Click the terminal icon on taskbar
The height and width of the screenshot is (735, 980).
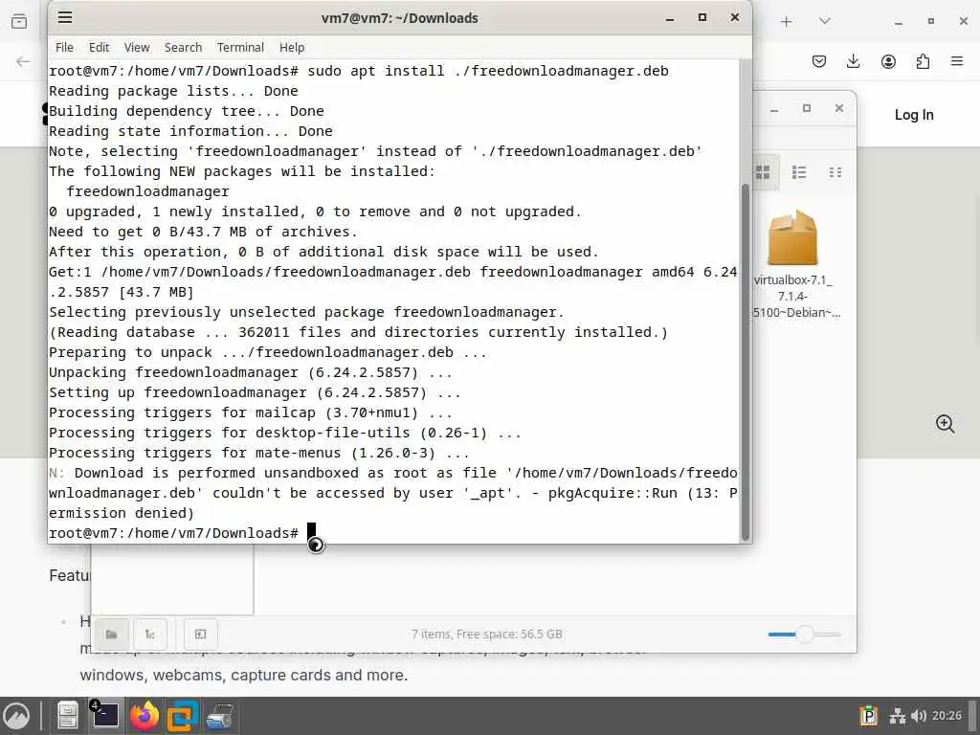[105, 716]
